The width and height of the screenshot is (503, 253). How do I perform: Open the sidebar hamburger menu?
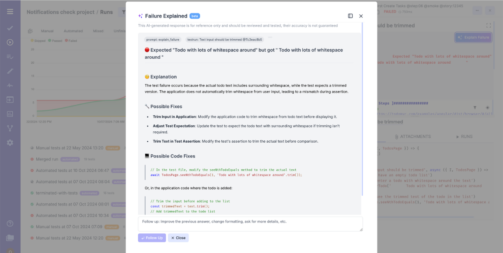pyautogui.click(x=9, y=12)
